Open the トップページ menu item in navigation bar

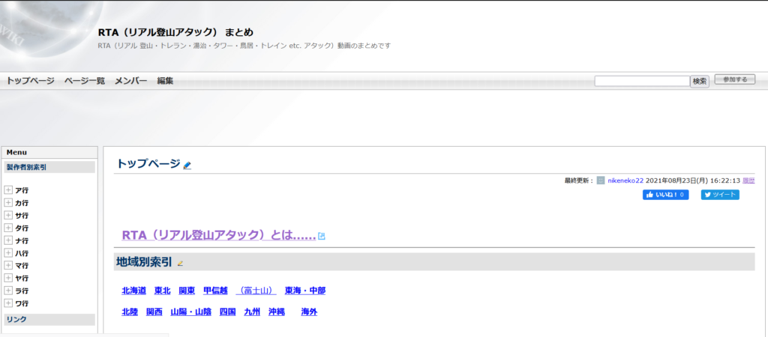point(30,81)
